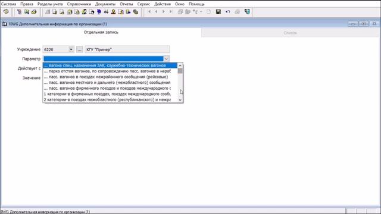Open Учреждение code dropdown arrow
The image size is (381, 214).
point(71,49)
